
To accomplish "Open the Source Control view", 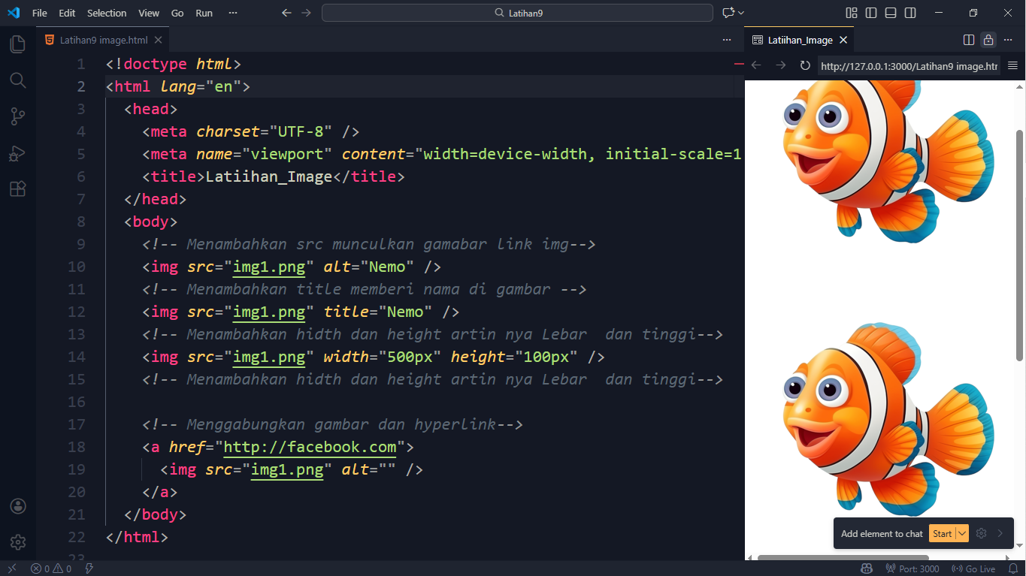I will pos(17,116).
